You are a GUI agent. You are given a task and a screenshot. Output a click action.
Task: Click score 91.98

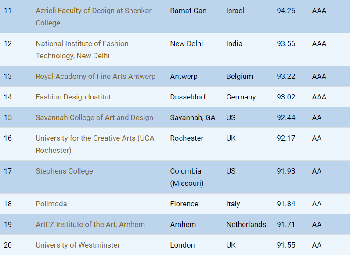(x=286, y=171)
